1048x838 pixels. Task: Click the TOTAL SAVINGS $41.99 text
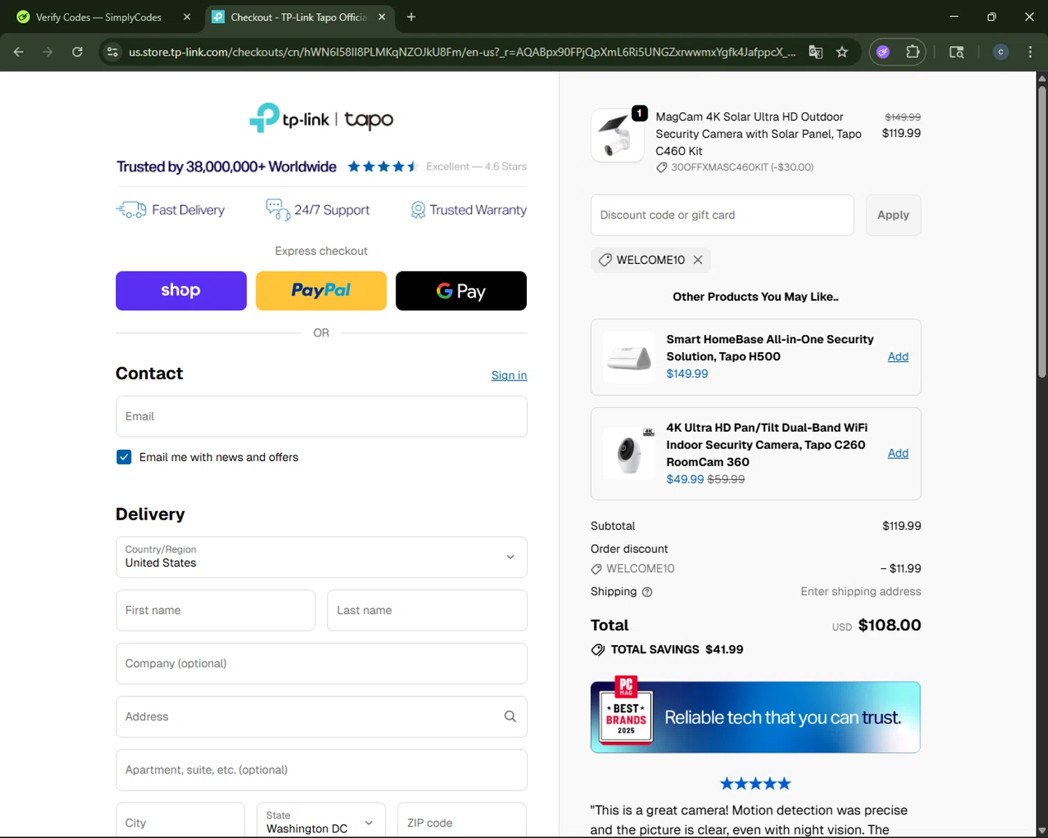676,649
